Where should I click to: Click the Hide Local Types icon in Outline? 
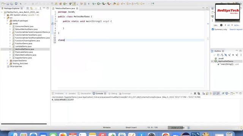tap(237, 55)
